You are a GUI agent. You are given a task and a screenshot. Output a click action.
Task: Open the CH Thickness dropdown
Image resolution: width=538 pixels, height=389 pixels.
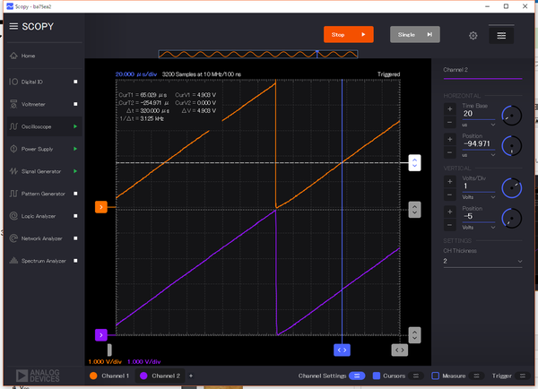(482, 262)
